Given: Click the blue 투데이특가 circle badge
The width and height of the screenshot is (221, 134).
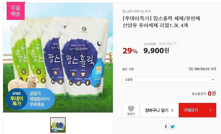Looking at the screenshot, I should pos(17,99).
